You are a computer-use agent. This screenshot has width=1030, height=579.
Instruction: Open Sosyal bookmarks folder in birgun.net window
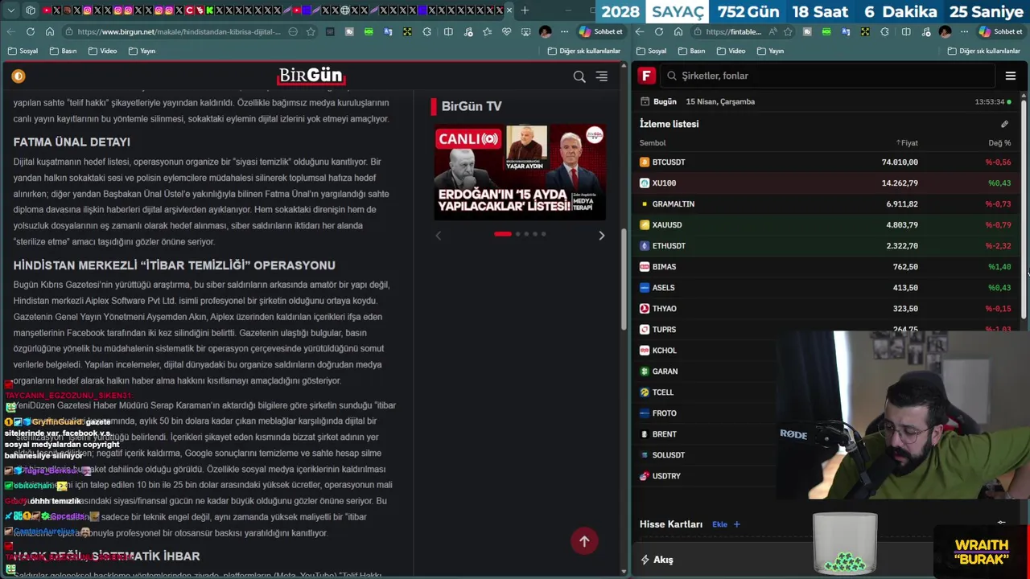(23, 51)
